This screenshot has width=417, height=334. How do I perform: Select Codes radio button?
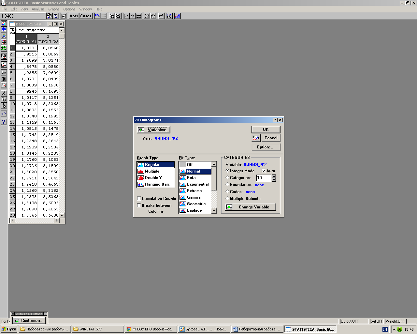(227, 191)
